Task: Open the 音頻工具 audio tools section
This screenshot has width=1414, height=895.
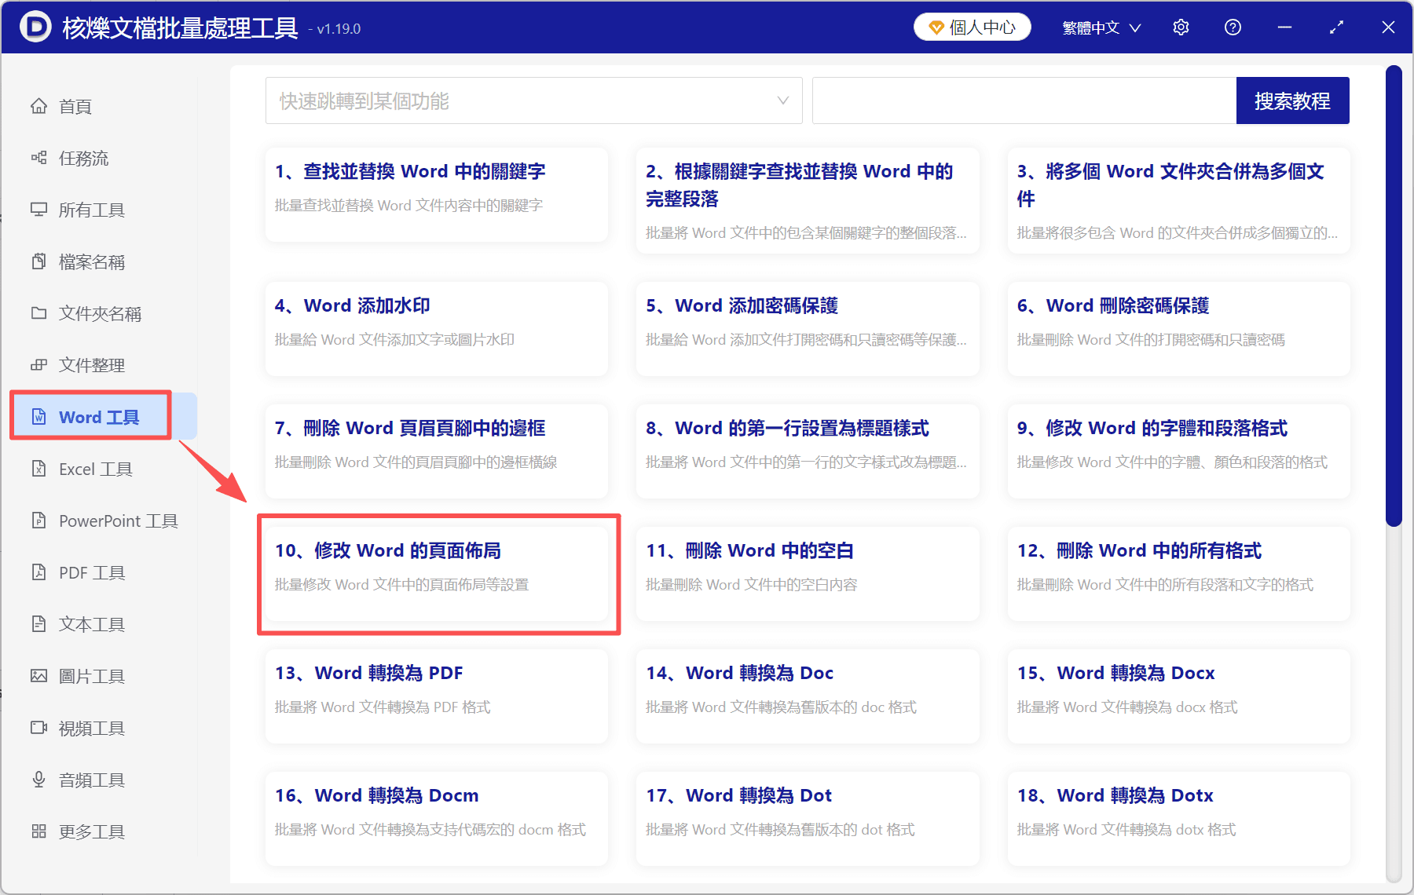Action: pyautogui.click(x=90, y=780)
